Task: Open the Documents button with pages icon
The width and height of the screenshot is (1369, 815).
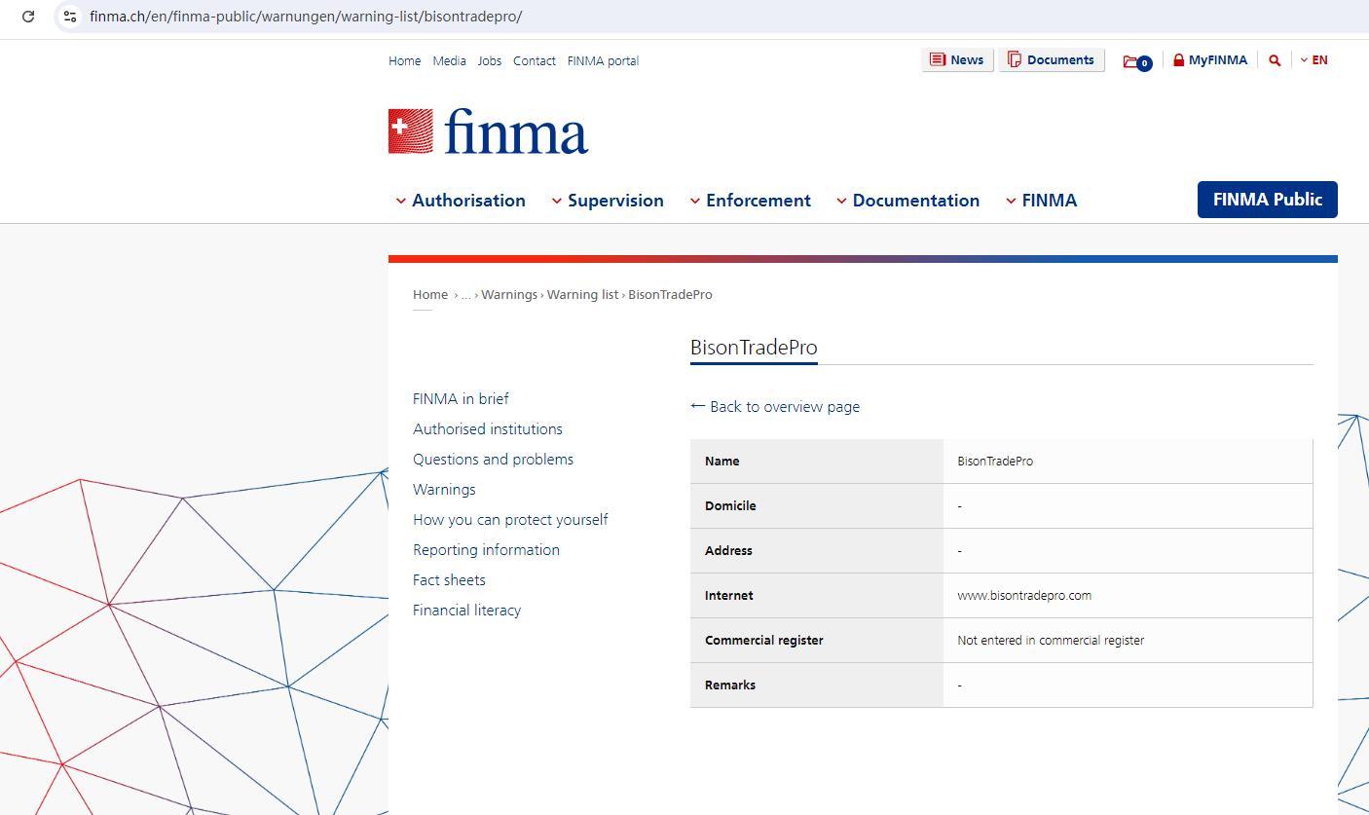Action: (x=1052, y=60)
